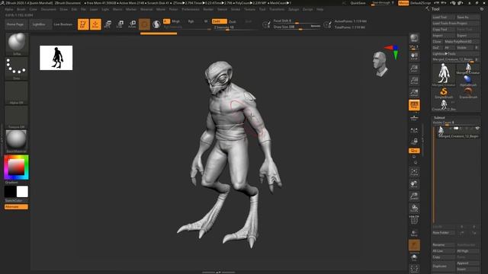Viewport: 488px width, 274px height.
Task: Click the Actual size icon
Action: coord(414,81)
